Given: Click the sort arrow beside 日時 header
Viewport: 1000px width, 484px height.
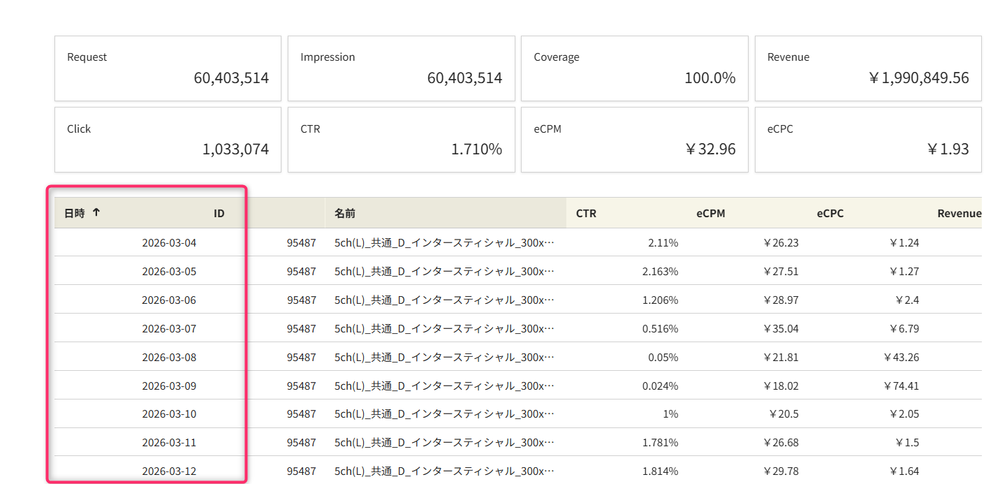Looking at the screenshot, I should [96, 213].
